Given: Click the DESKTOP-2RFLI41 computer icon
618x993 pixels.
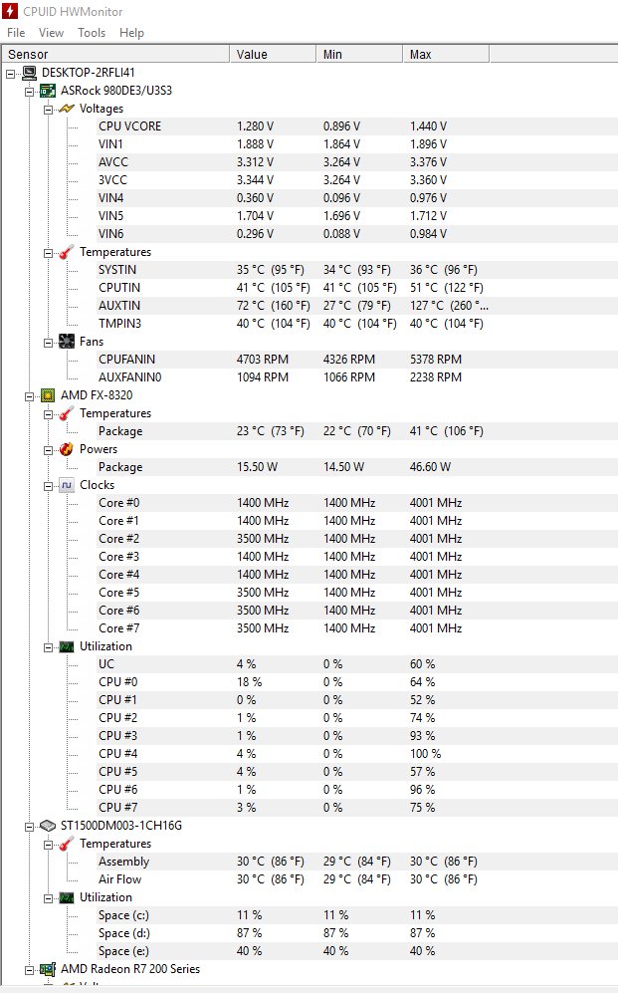Looking at the screenshot, I should click(x=29, y=73).
